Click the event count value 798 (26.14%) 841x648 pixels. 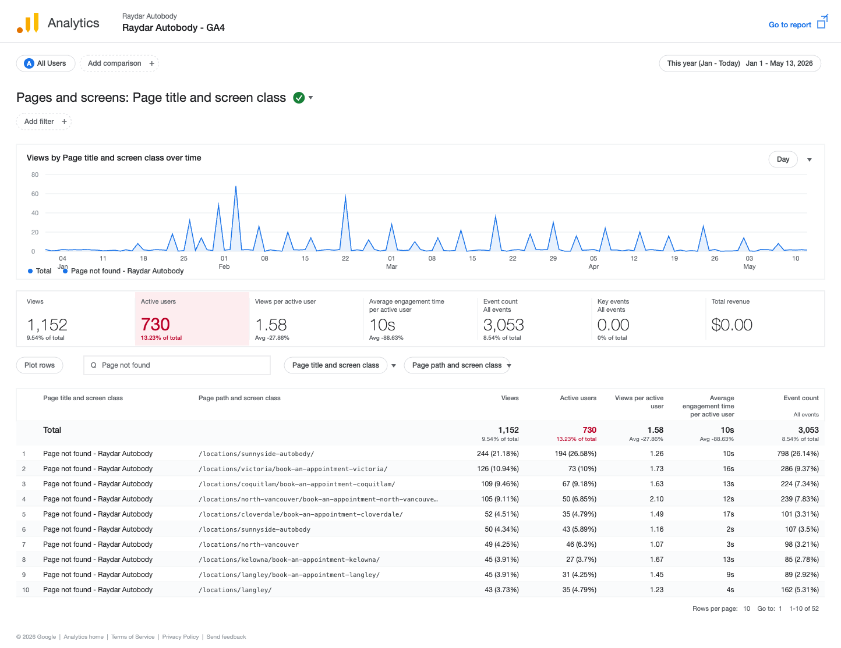(x=798, y=454)
